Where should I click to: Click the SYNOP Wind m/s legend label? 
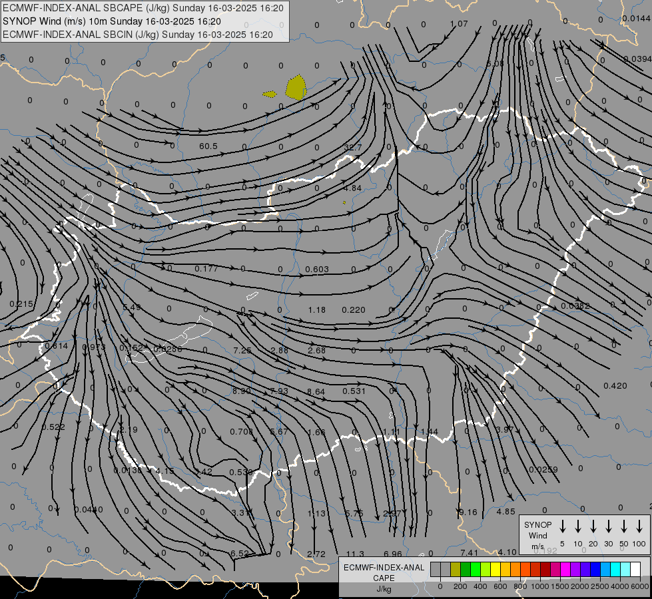(x=537, y=535)
